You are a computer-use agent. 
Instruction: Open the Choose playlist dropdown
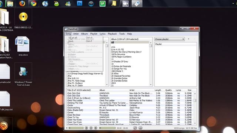click(x=170, y=39)
